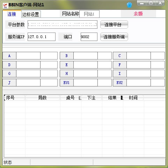This screenshot has height=168, width=168.
Task: Select table H label
Action: coord(67,73)
